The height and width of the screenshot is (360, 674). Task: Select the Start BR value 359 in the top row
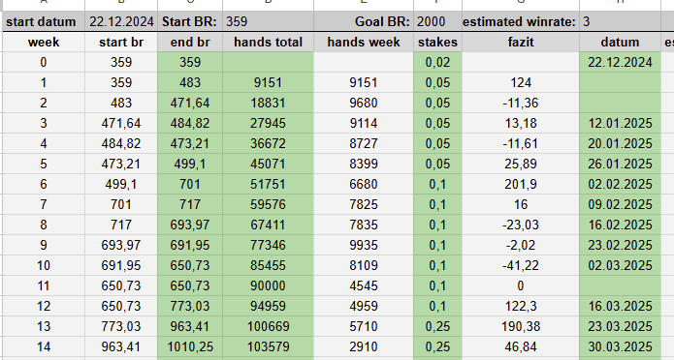(x=269, y=21)
